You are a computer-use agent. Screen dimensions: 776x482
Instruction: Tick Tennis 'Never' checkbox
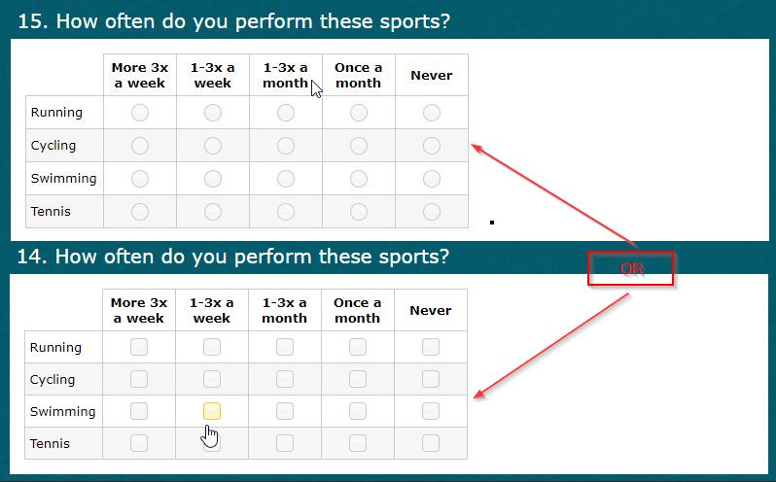431,443
